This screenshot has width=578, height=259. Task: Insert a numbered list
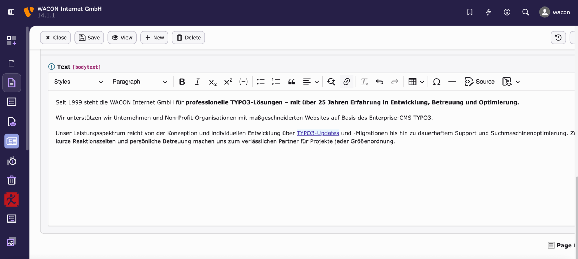[276, 82]
